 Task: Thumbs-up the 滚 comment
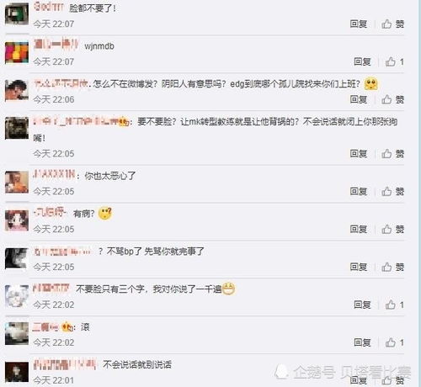pos(394,342)
